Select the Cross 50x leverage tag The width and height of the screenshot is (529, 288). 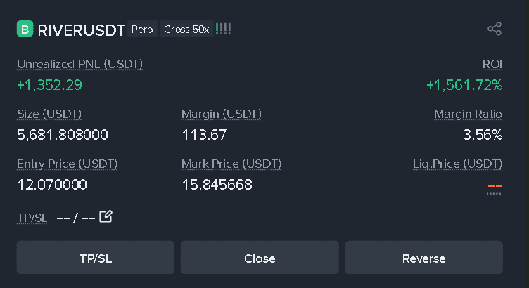coord(186,30)
